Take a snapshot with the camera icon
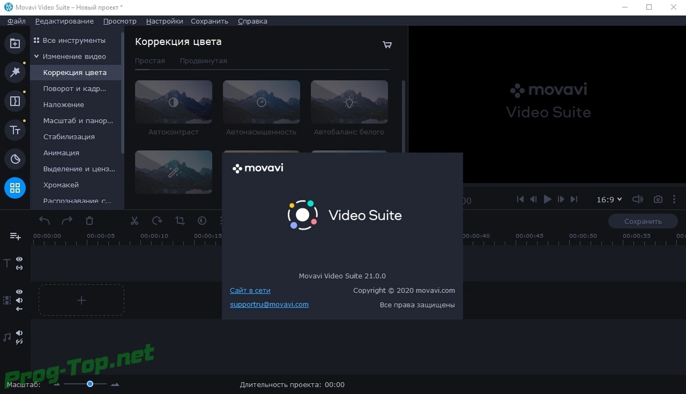Viewport: 686px width, 394px height. [x=658, y=199]
